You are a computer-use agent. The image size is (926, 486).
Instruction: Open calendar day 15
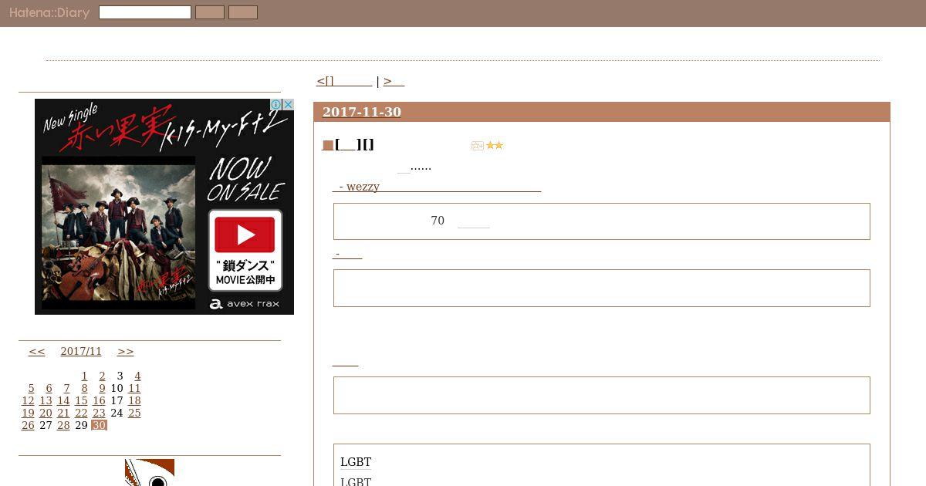tap(81, 401)
